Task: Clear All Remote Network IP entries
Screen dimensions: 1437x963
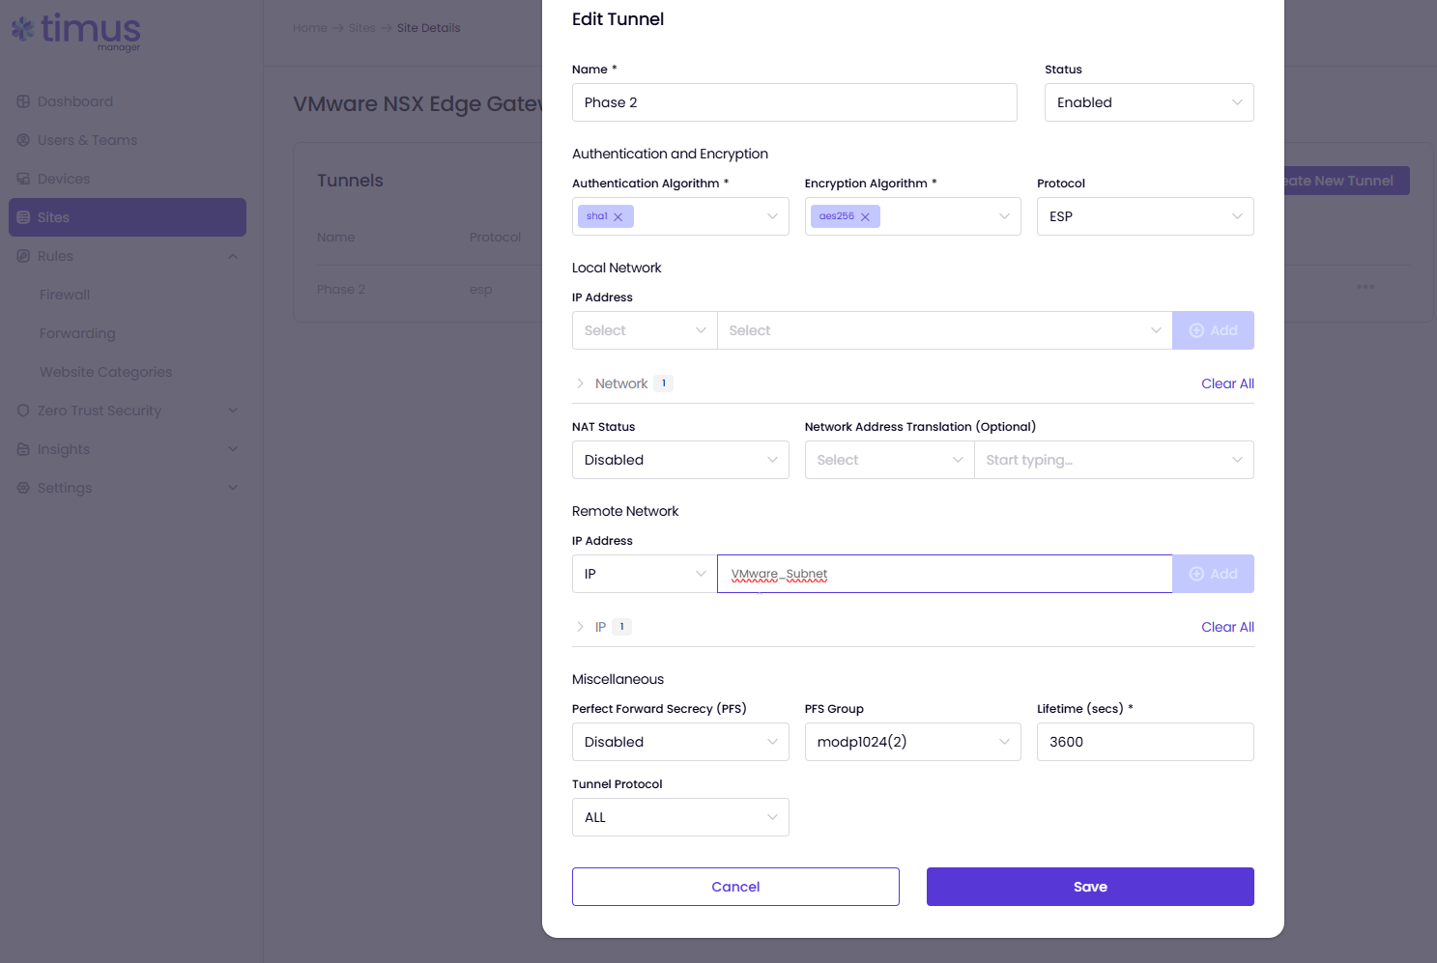Action: coord(1227,627)
